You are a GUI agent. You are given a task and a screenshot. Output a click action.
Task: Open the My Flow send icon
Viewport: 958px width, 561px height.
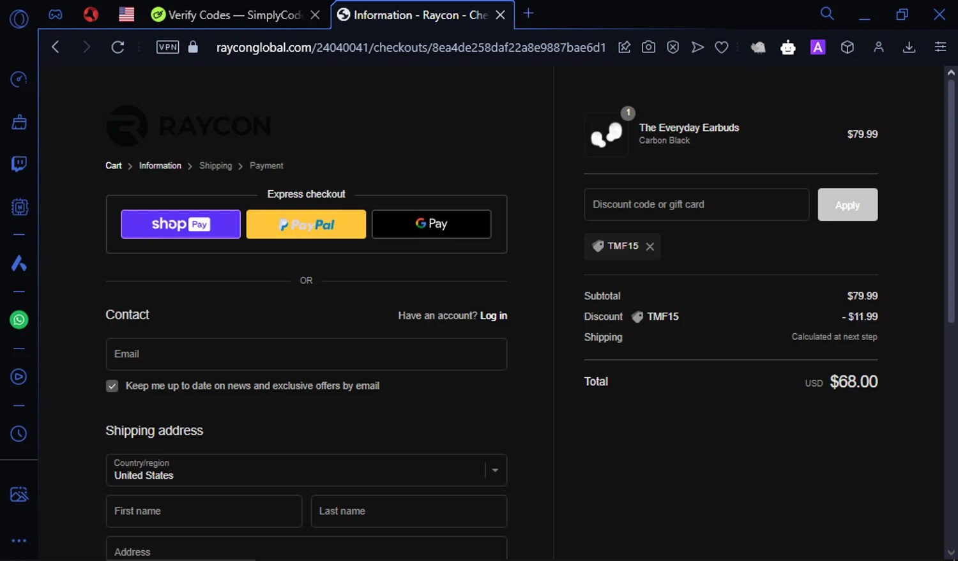tap(697, 47)
